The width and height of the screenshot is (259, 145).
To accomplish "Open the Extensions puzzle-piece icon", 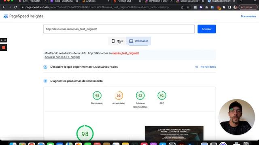I will pyautogui.click(x=224, y=7).
